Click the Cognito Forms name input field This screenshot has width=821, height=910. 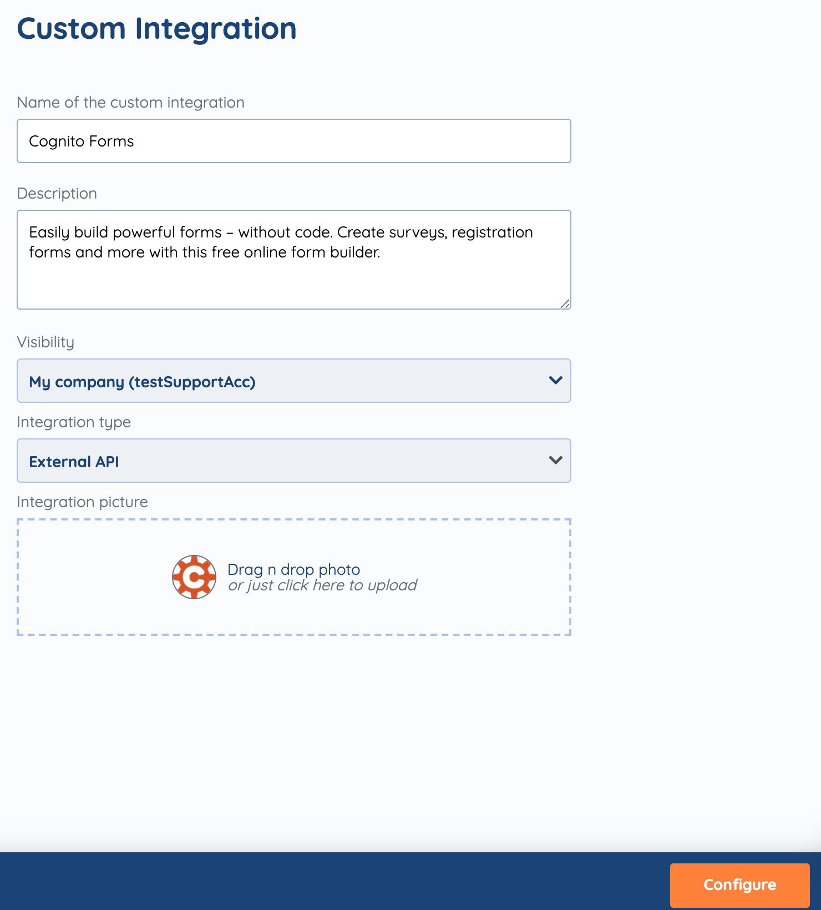[294, 141]
